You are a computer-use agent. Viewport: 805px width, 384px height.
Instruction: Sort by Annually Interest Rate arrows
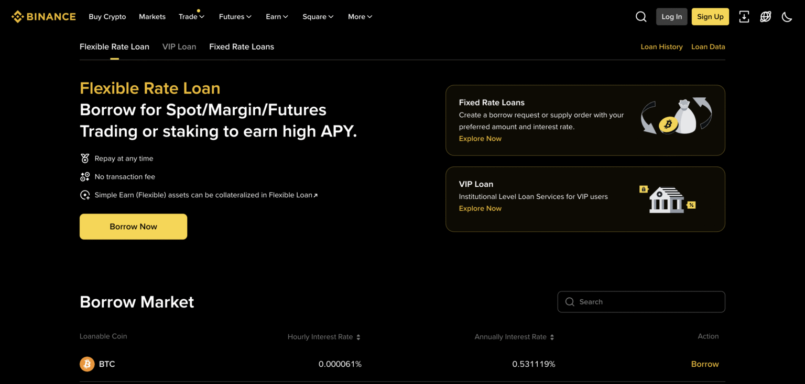[552, 337]
